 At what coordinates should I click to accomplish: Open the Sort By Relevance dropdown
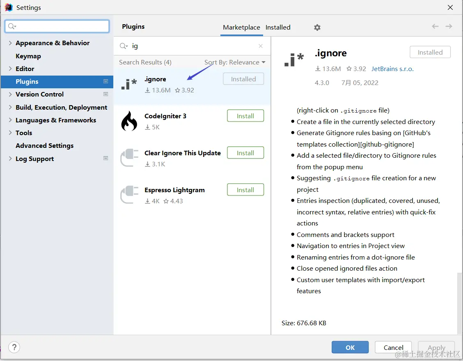point(235,62)
